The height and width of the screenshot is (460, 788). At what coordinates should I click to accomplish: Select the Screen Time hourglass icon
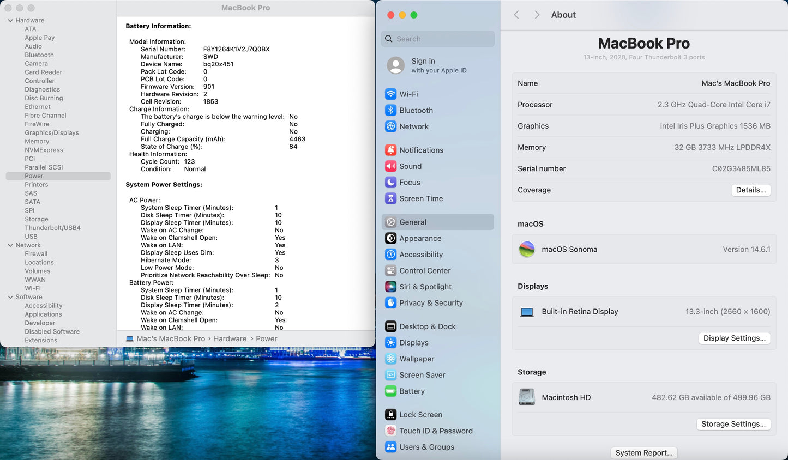tap(390, 198)
